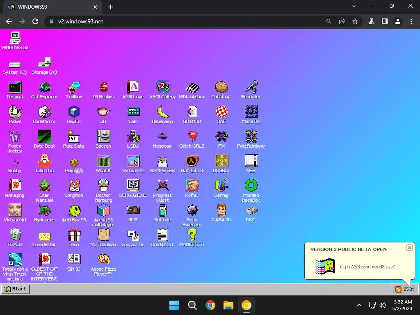Open the Corglitch corgi icon
The height and width of the screenshot is (315, 420).
[74, 189]
